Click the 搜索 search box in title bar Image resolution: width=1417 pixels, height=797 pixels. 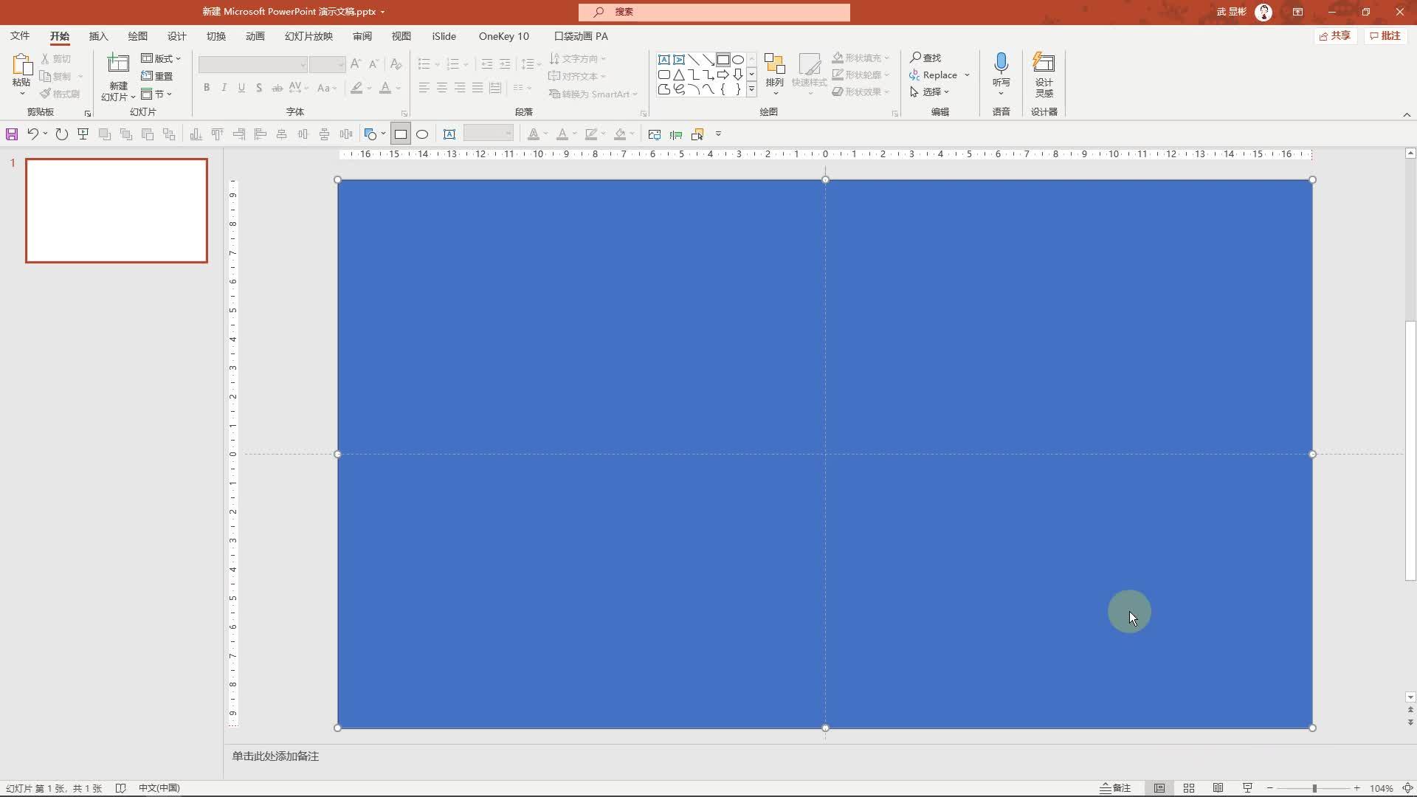click(714, 12)
